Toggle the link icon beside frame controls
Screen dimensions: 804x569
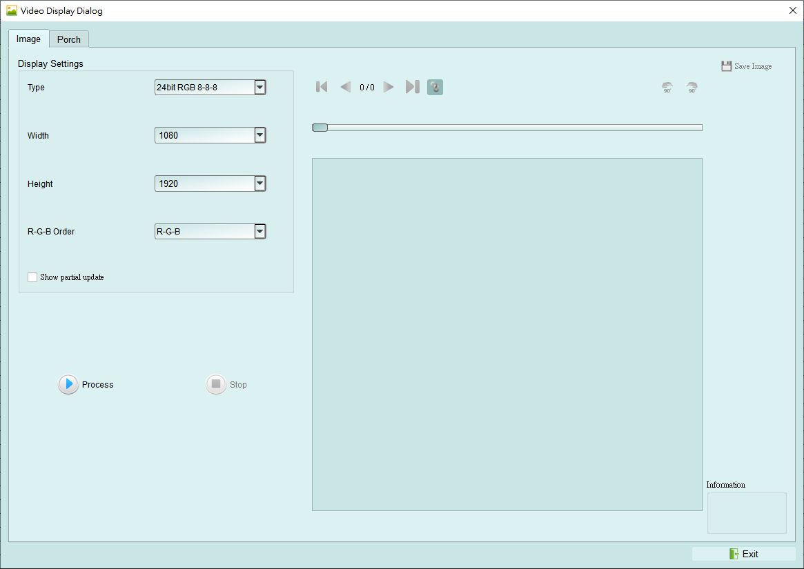(435, 87)
